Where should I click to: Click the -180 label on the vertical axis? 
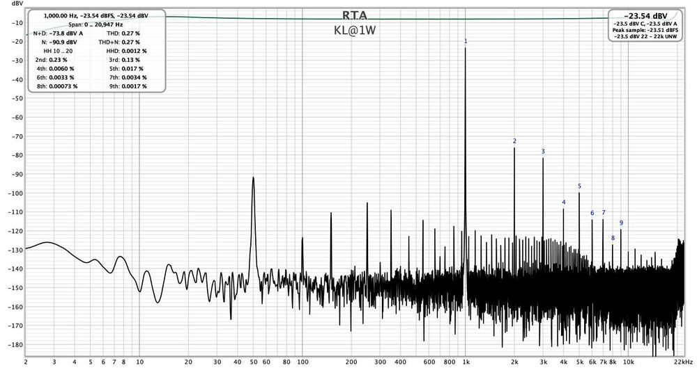15,345
